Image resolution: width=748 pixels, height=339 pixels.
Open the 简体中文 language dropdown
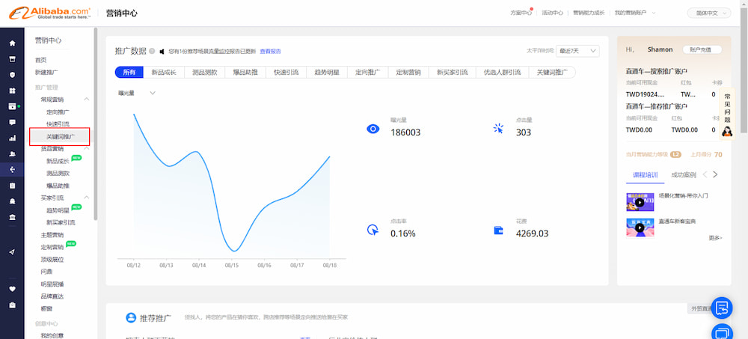tap(709, 13)
